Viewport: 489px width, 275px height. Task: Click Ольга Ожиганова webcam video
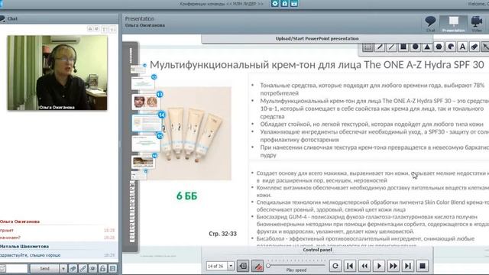click(x=57, y=73)
